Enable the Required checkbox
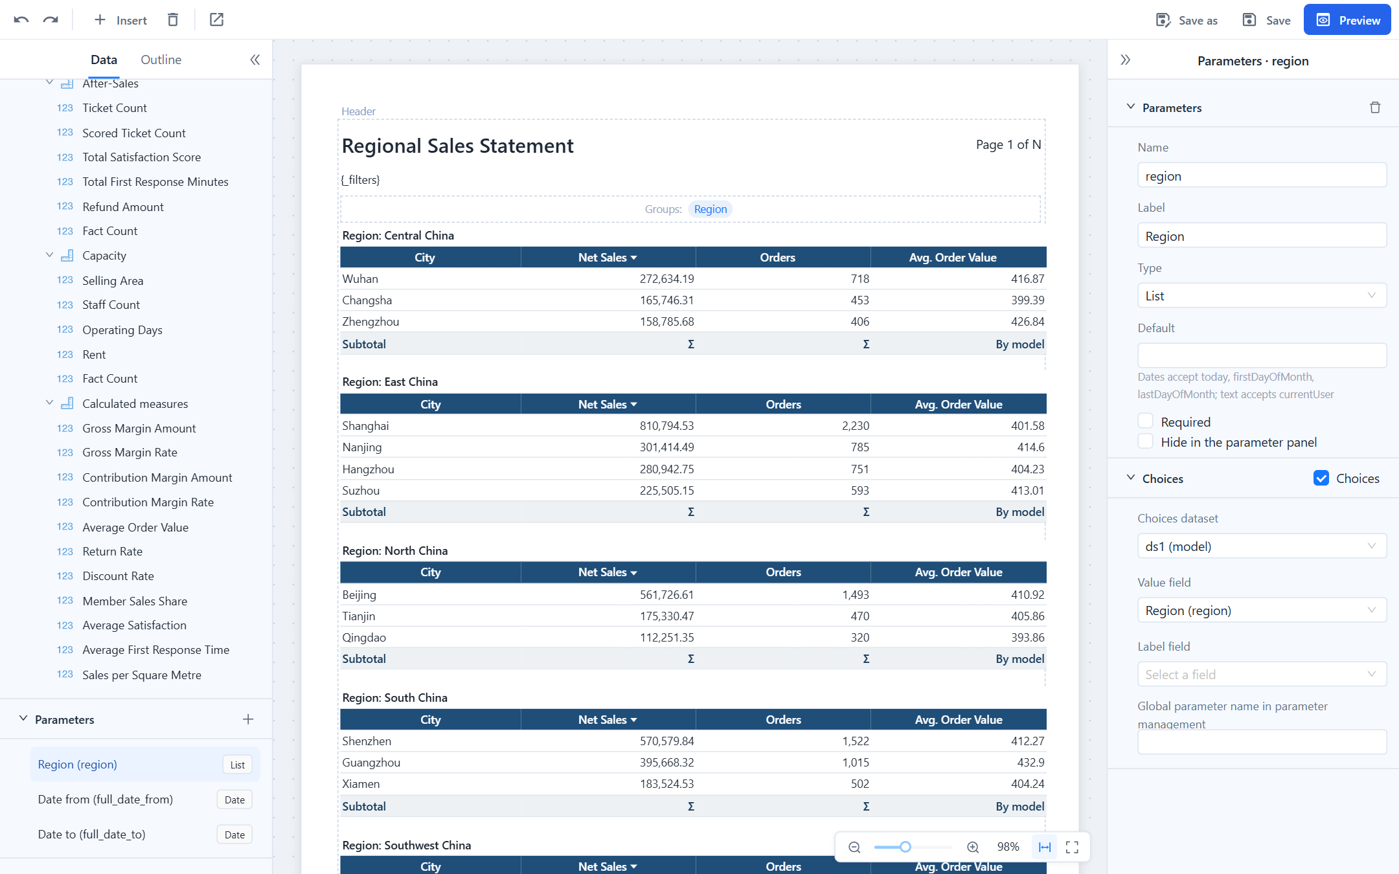Screen dimensions: 1399x874 pyautogui.click(x=1145, y=421)
